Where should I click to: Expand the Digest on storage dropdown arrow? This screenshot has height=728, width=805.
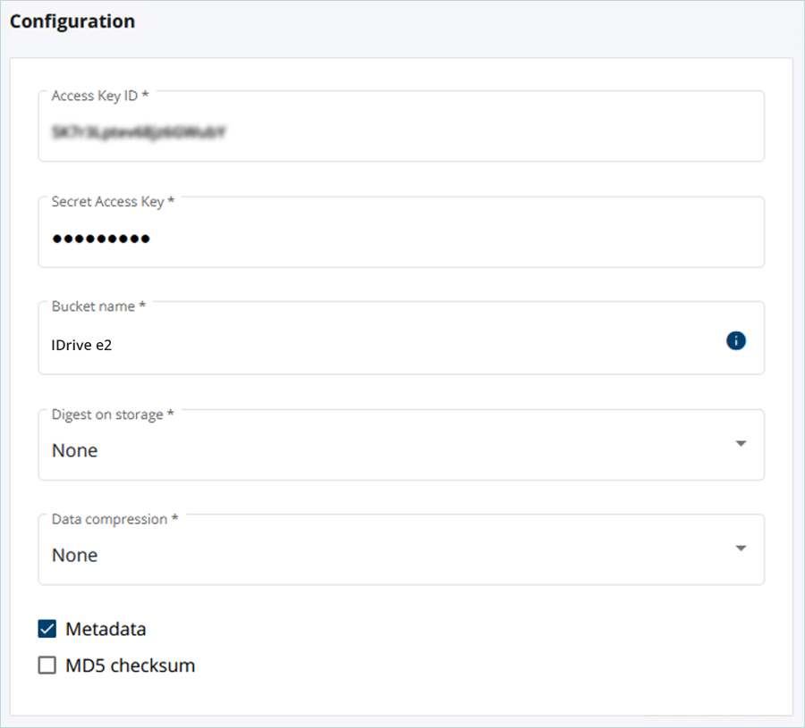coord(740,444)
